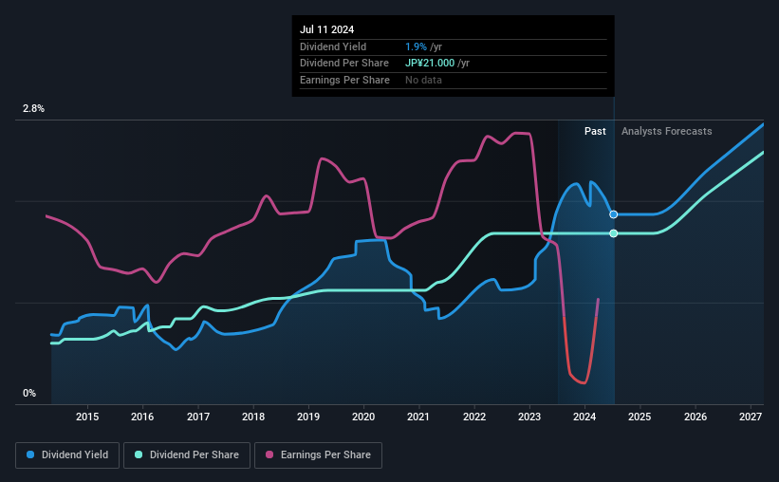Viewport: 779px width, 482px height.
Task: Click the teal Dividend Per Share legend dot
Action: [x=139, y=454]
